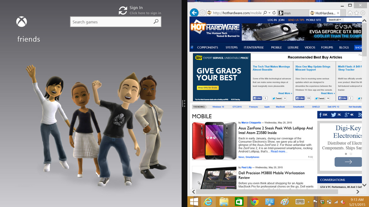Go back with Internet Explorer's back arrow

(x=194, y=13)
